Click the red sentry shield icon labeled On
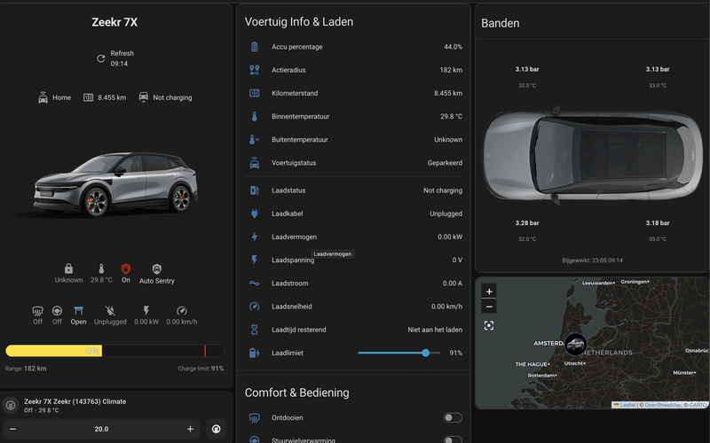This screenshot has width=710, height=443. click(126, 268)
